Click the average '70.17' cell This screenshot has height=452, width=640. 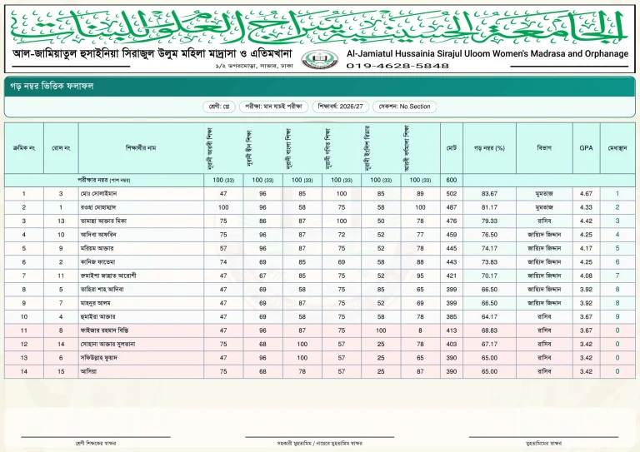tap(489, 276)
